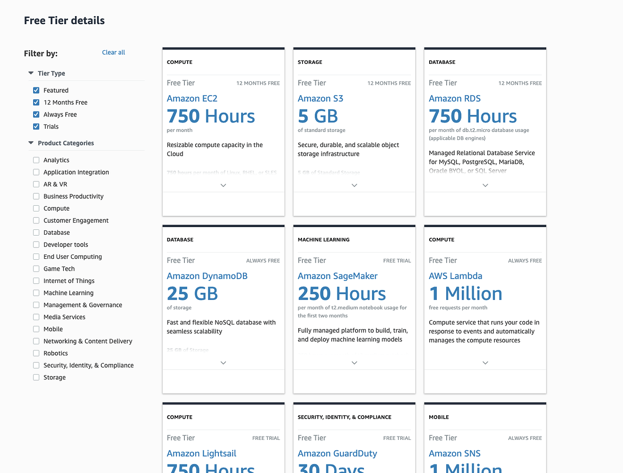Open the Amazon DynamoDB product link
This screenshot has height=473, width=623.
(x=207, y=276)
